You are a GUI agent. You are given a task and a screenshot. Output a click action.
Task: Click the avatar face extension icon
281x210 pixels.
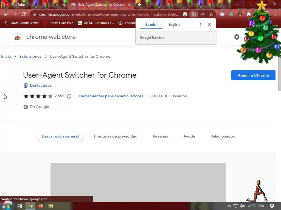click(x=240, y=14)
